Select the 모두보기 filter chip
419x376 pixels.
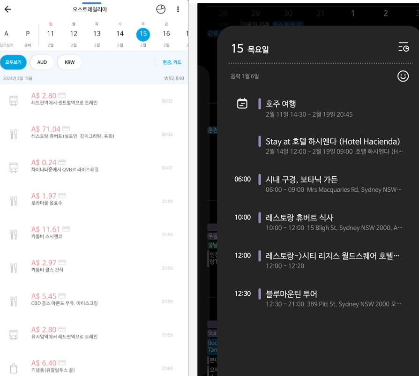13,62
